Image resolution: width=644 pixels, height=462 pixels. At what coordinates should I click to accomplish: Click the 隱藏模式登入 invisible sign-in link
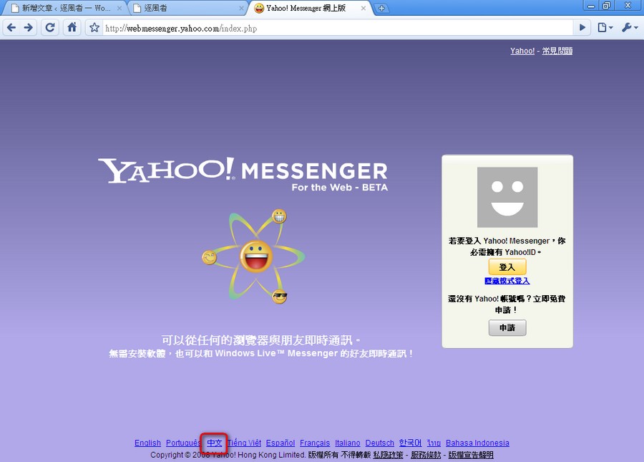click(x=507, y=281)
